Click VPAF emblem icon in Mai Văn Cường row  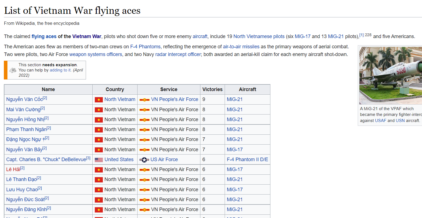tap(144, 110)
